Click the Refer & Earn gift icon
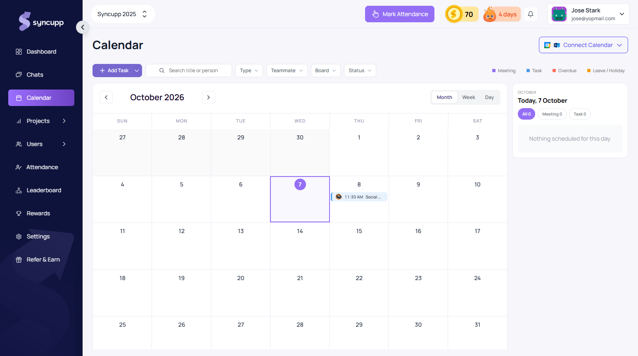This screenshot has width=638, height=356. click(19, 259)
